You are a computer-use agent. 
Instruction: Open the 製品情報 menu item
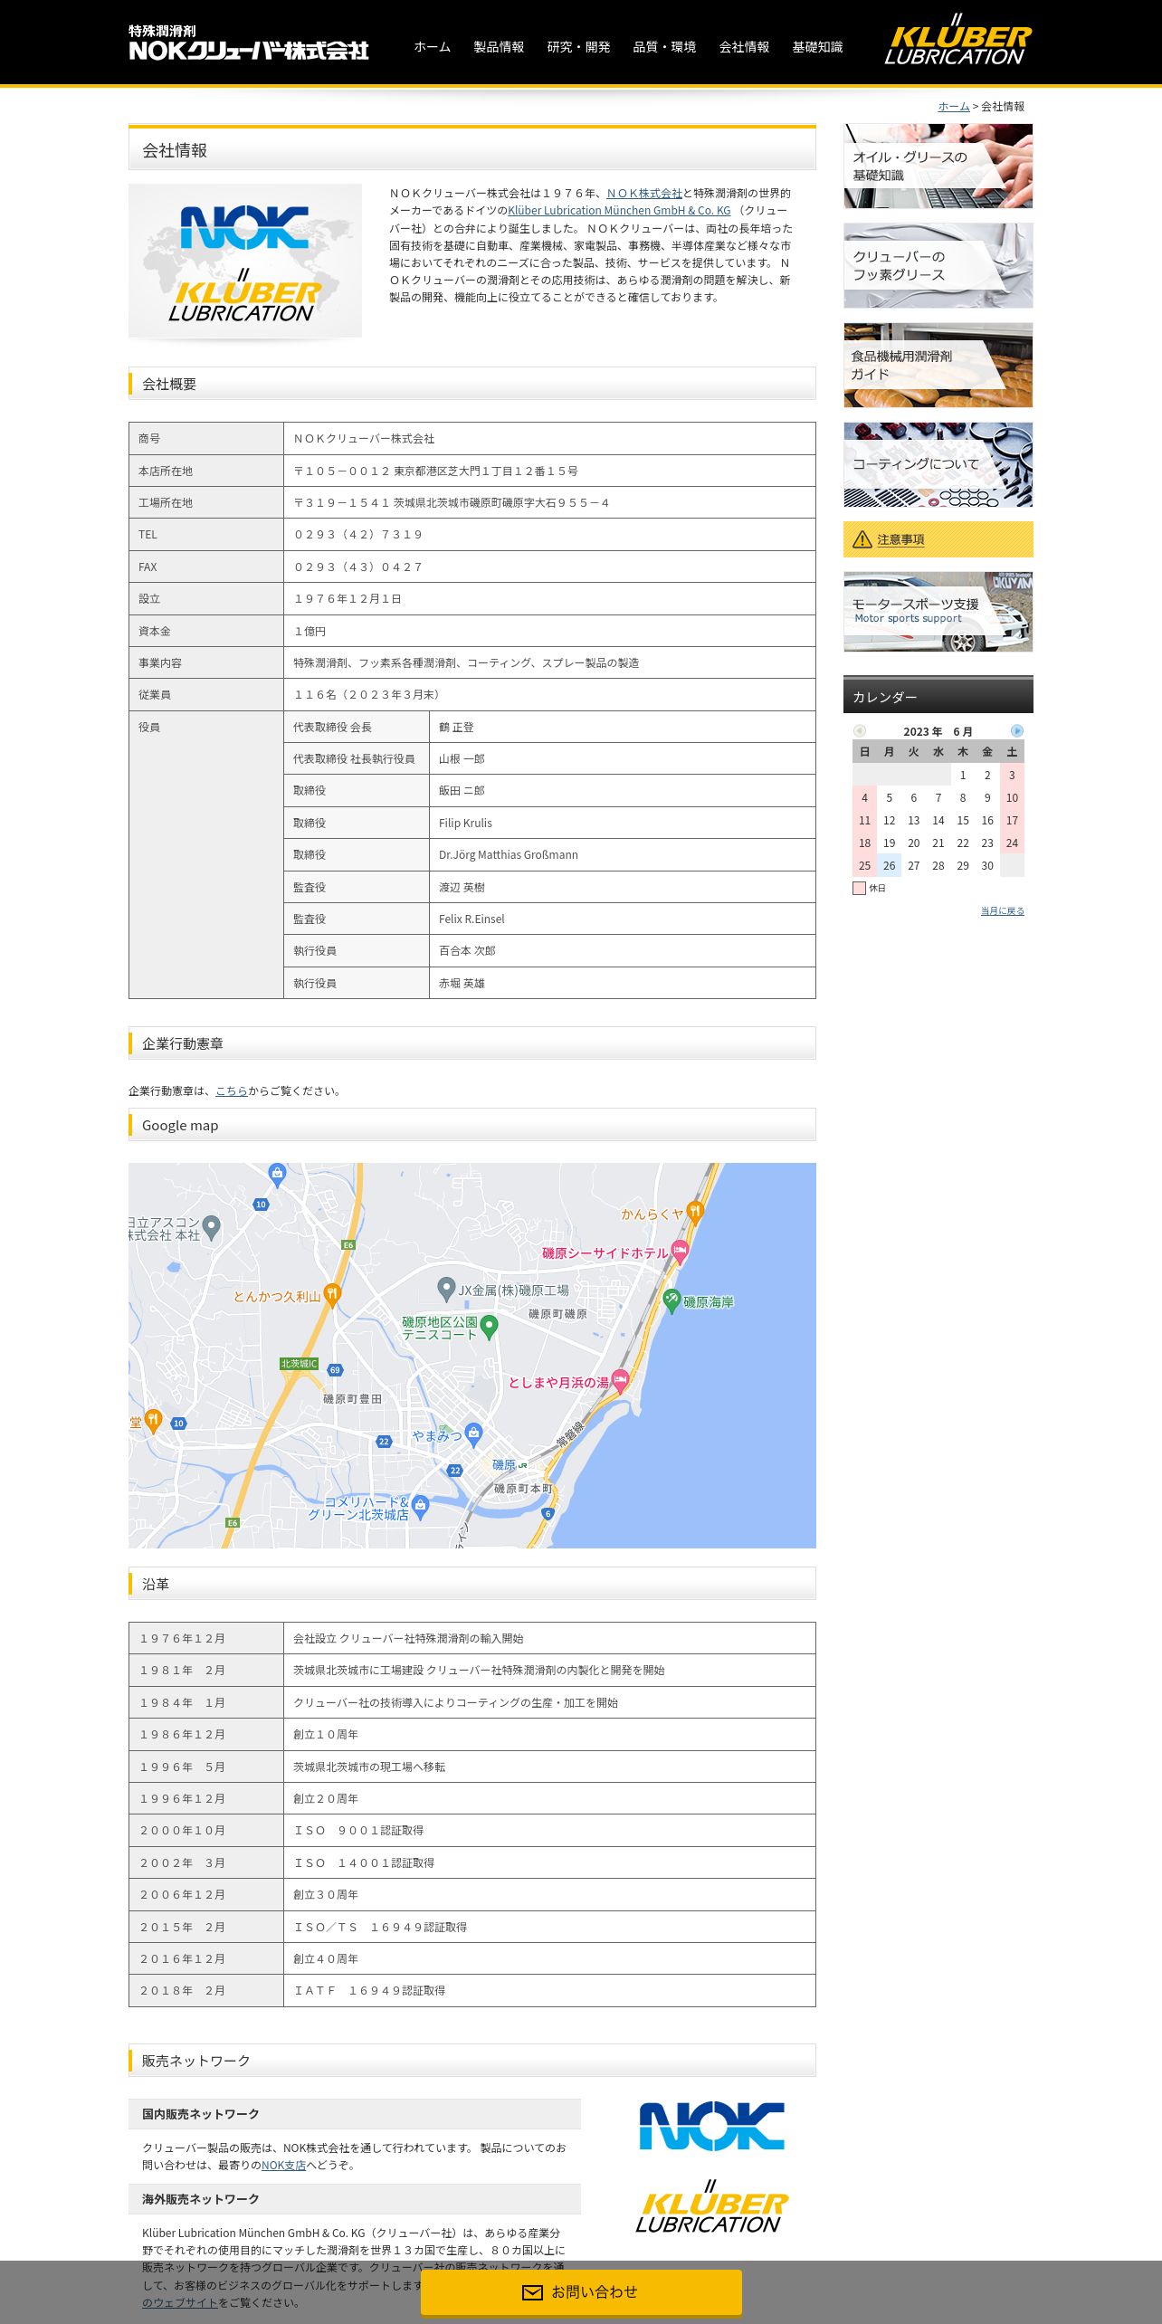(x=500, y=47)
